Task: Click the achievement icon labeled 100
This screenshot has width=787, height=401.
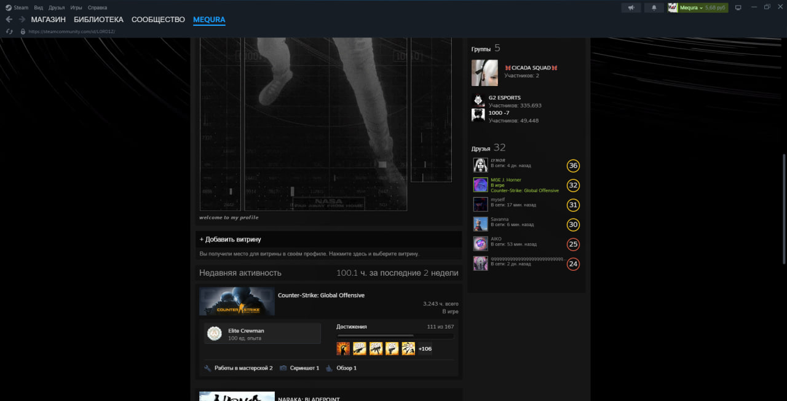Action: (360, 348)
